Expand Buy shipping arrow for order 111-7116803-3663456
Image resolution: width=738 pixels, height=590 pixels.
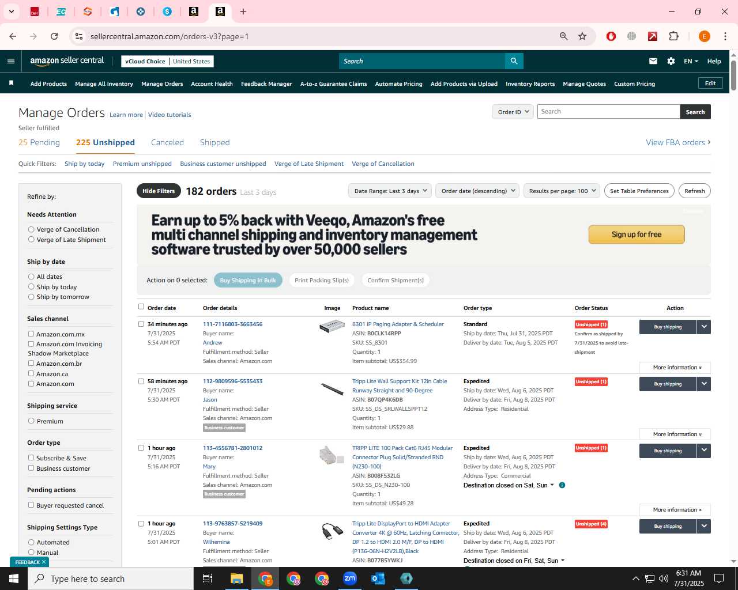704,327
